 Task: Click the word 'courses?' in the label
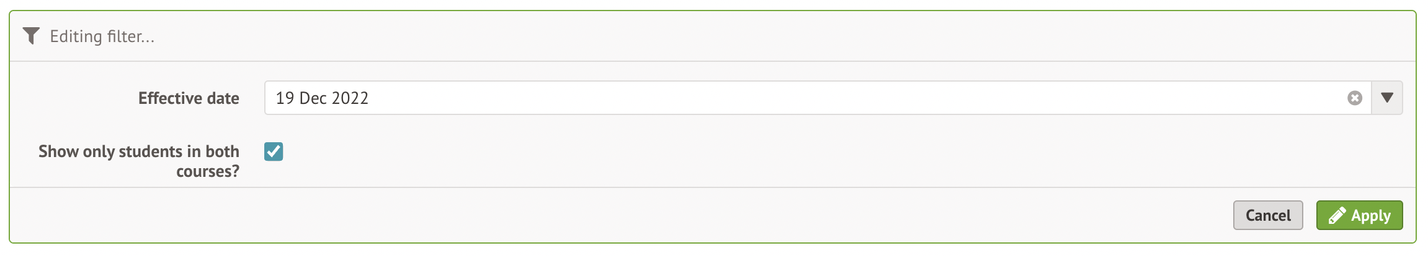point(207,171)
